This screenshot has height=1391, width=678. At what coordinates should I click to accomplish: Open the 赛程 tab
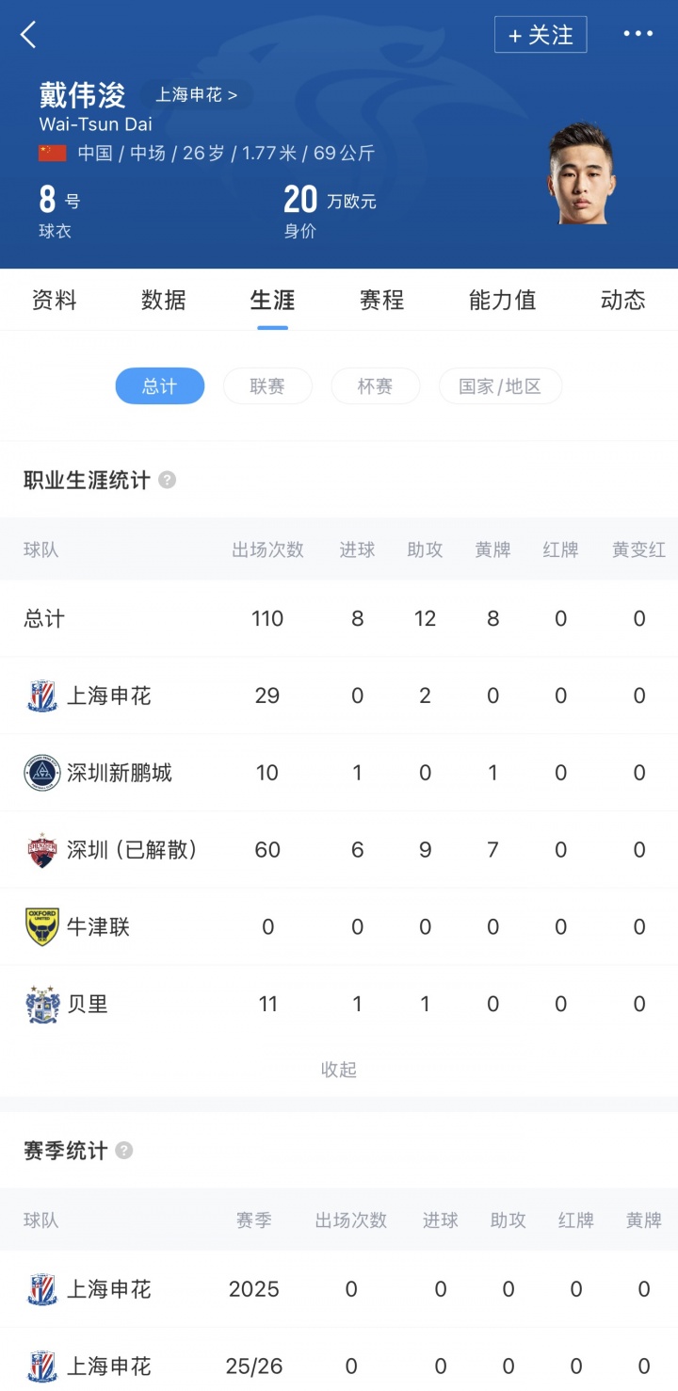381,300
